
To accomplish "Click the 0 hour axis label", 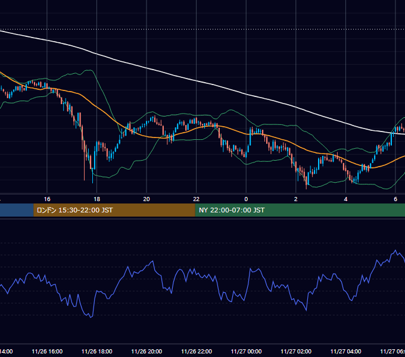I will (246, 199).
